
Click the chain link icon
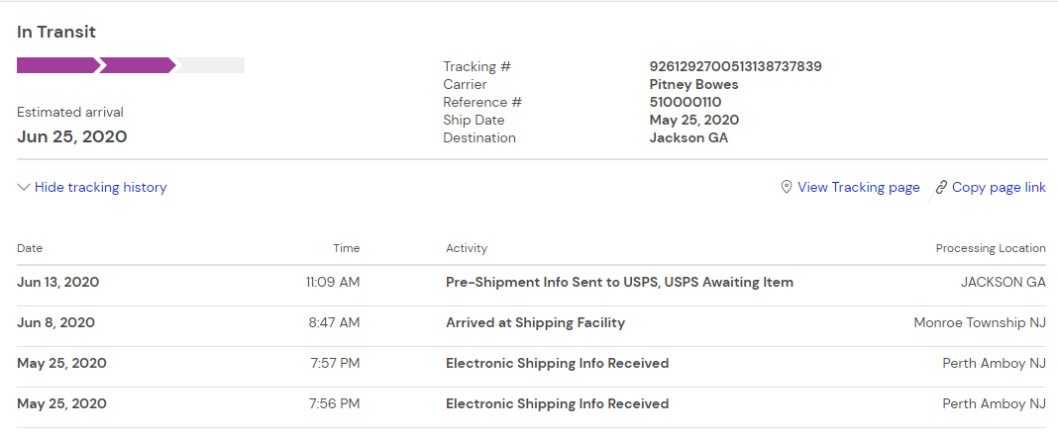pos(941,187)
